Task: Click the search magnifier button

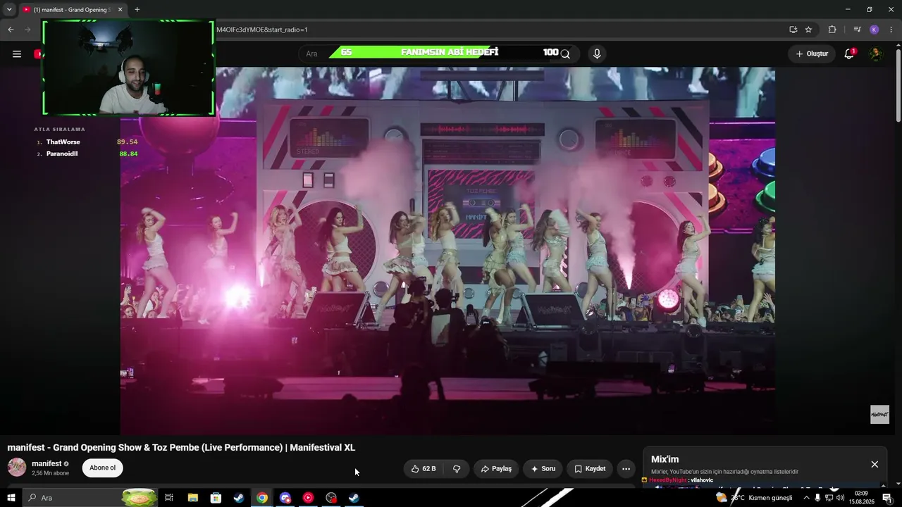Action: tap(565, 54)
